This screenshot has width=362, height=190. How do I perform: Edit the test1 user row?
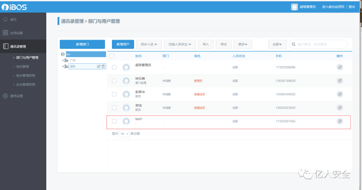[340, 121]
